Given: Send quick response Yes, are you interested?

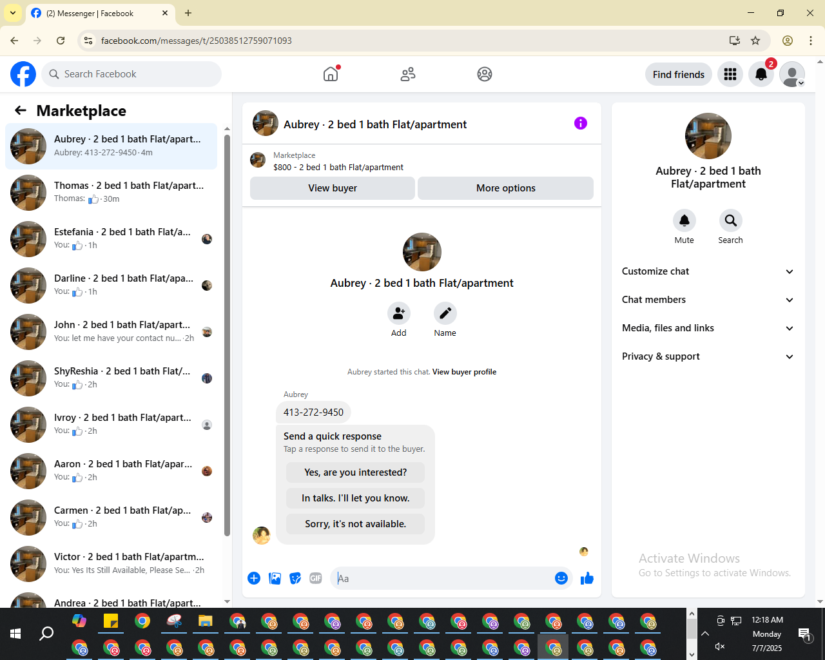Looking at the screenshot, I should [356, 472].
